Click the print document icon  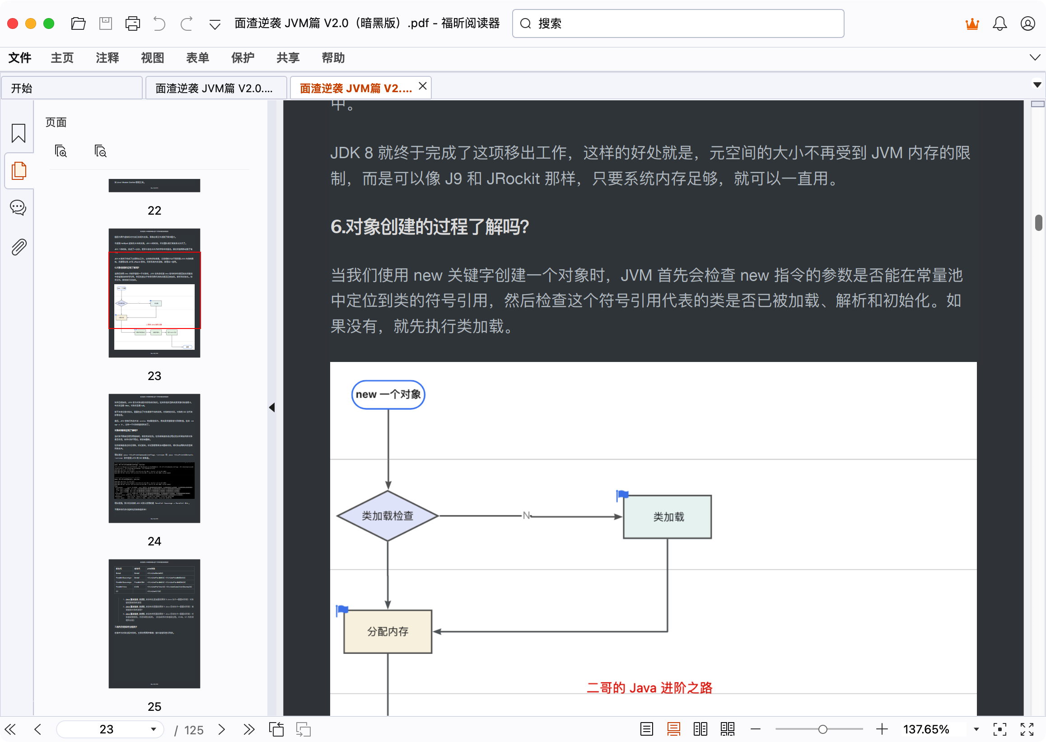click(132, 23)
